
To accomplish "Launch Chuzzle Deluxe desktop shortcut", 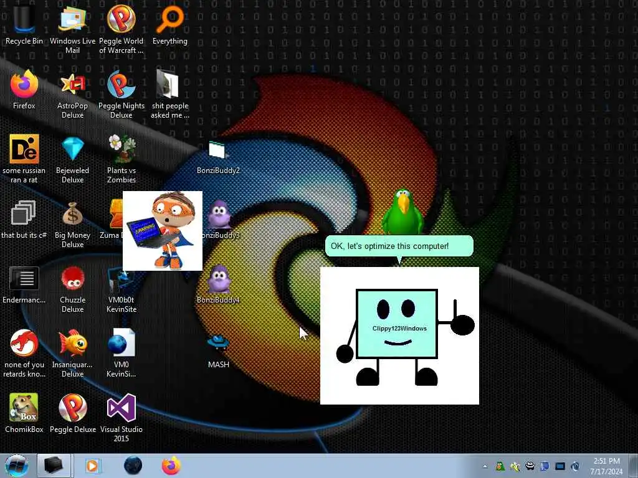I will coord(72,289).
